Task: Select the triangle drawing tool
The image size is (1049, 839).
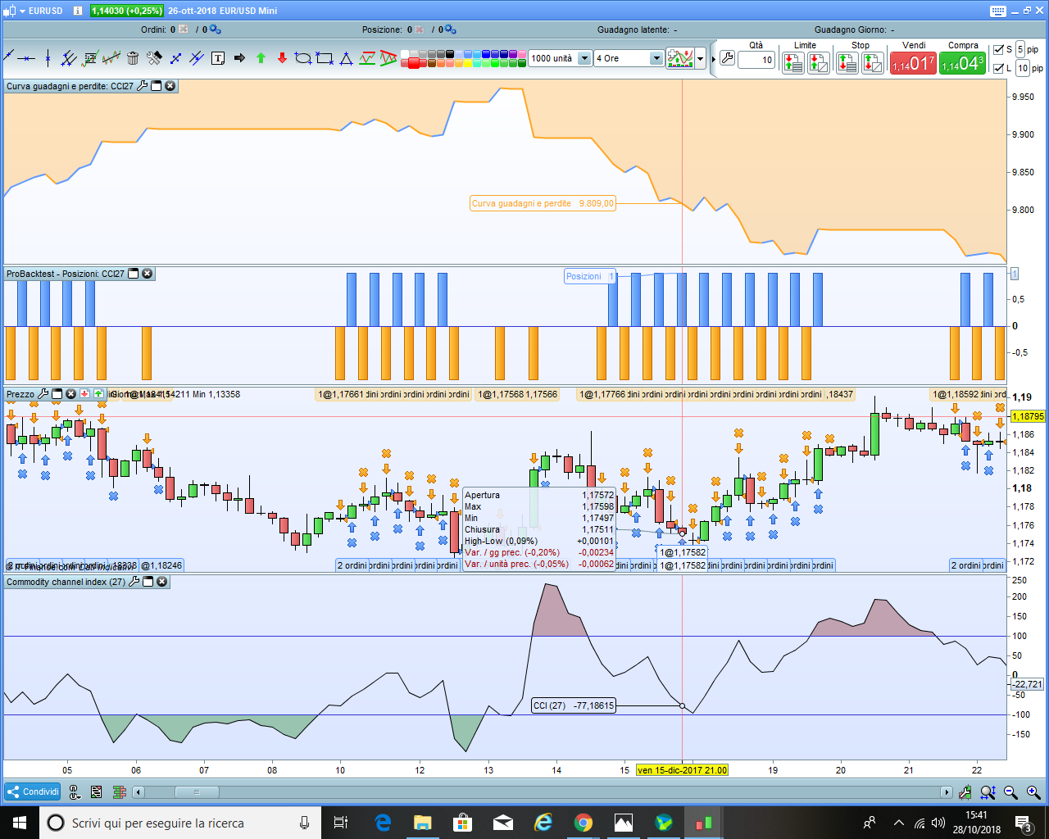Action: [x=346, y=58]
